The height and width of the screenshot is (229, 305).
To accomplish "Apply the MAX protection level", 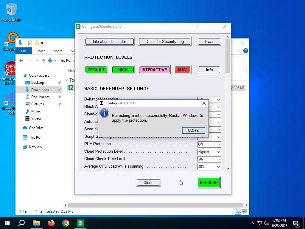I will tap(182, 70).
